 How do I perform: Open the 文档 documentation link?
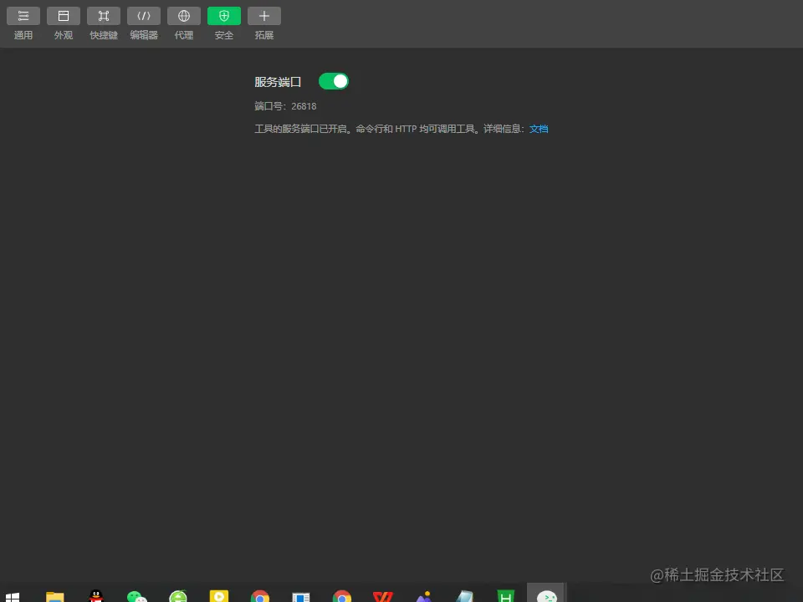[x=539, y=129]
